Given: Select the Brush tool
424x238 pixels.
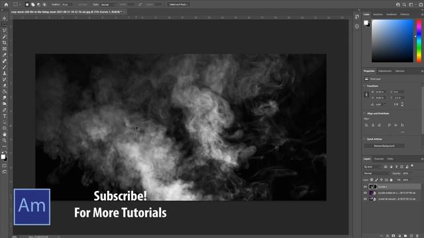Looking at the screenshot, I should click(x=5, y=67).
